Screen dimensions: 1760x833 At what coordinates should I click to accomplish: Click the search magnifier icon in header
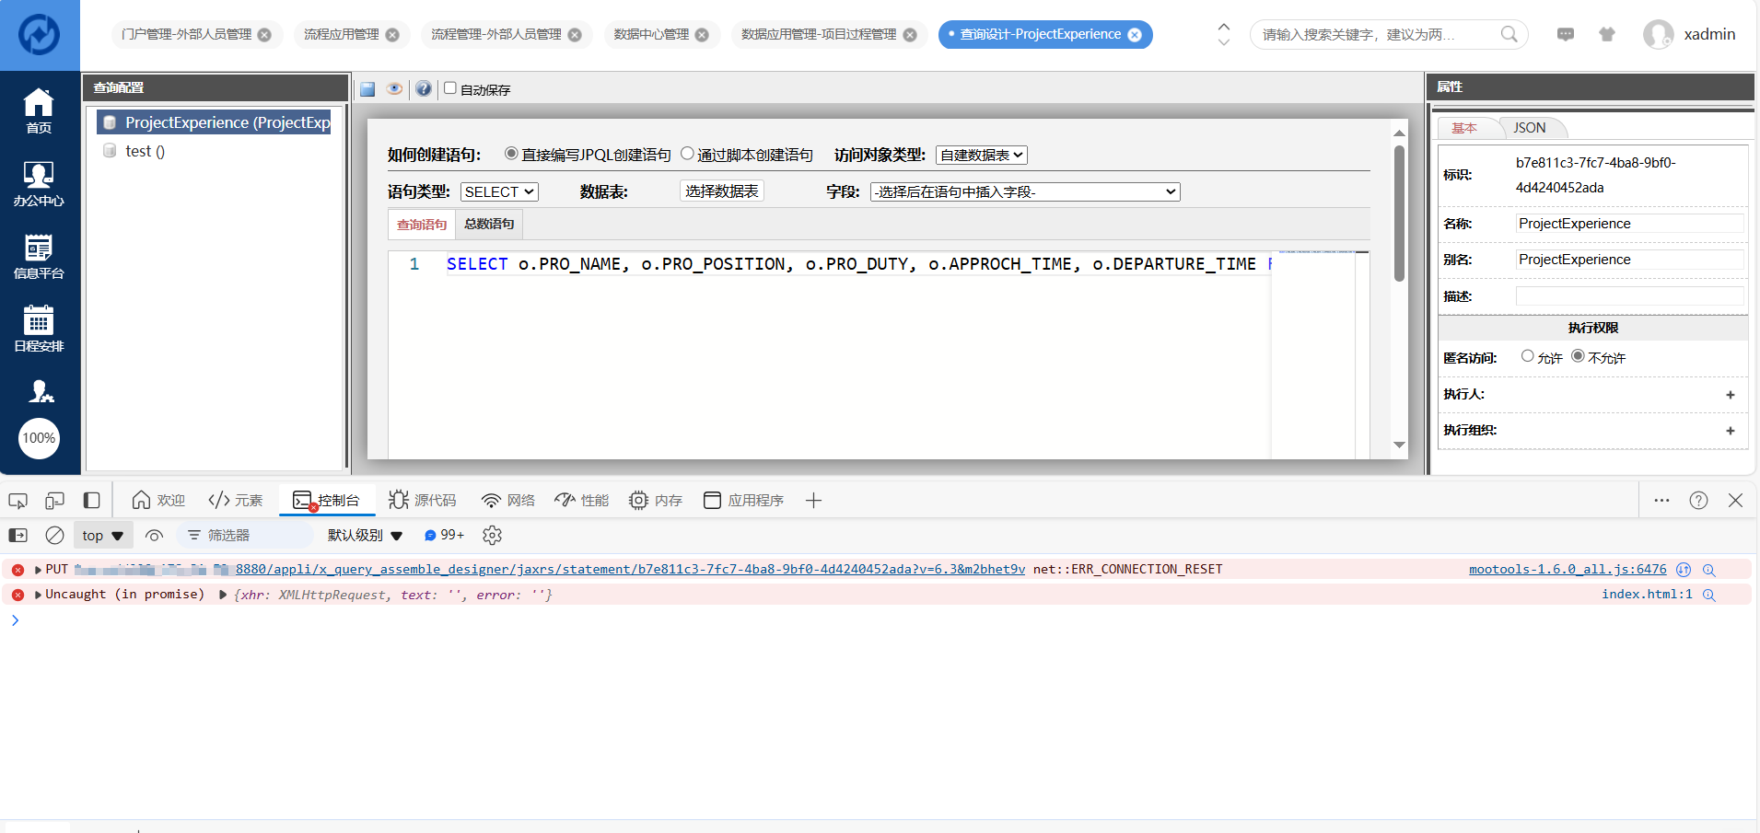[x=1509, y=34]
